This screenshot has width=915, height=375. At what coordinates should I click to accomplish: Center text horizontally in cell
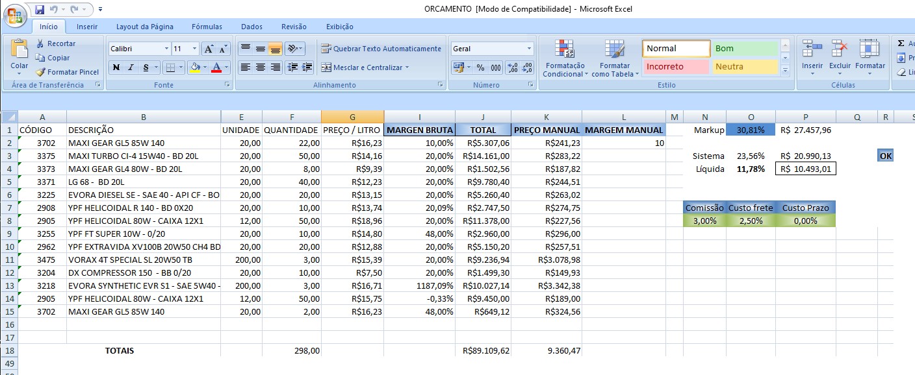[x=260, y=67]
